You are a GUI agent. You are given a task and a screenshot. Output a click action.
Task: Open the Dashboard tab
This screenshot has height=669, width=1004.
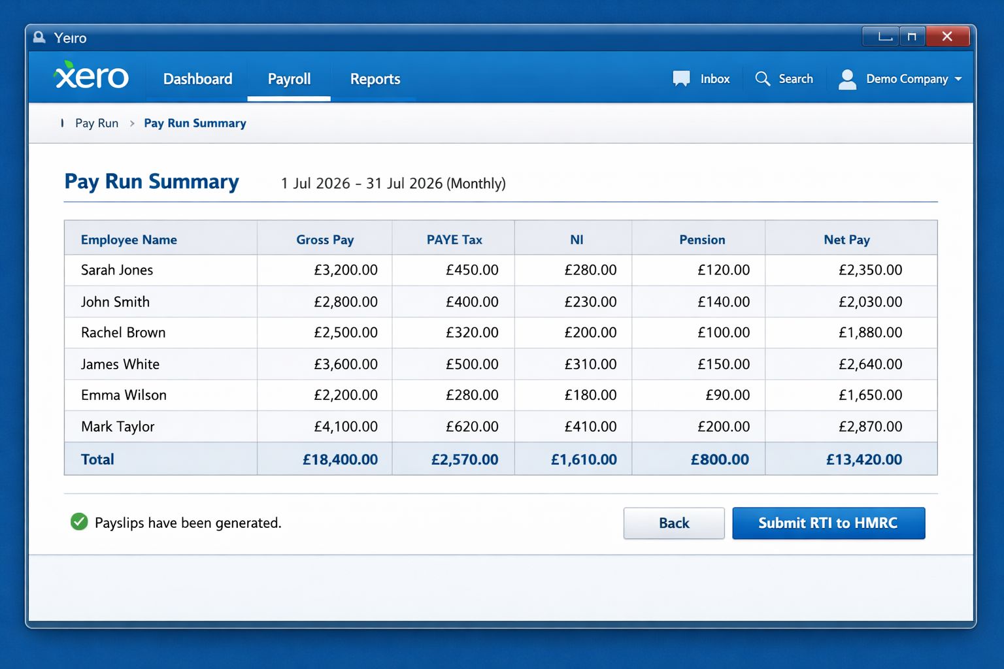point(197,79)
